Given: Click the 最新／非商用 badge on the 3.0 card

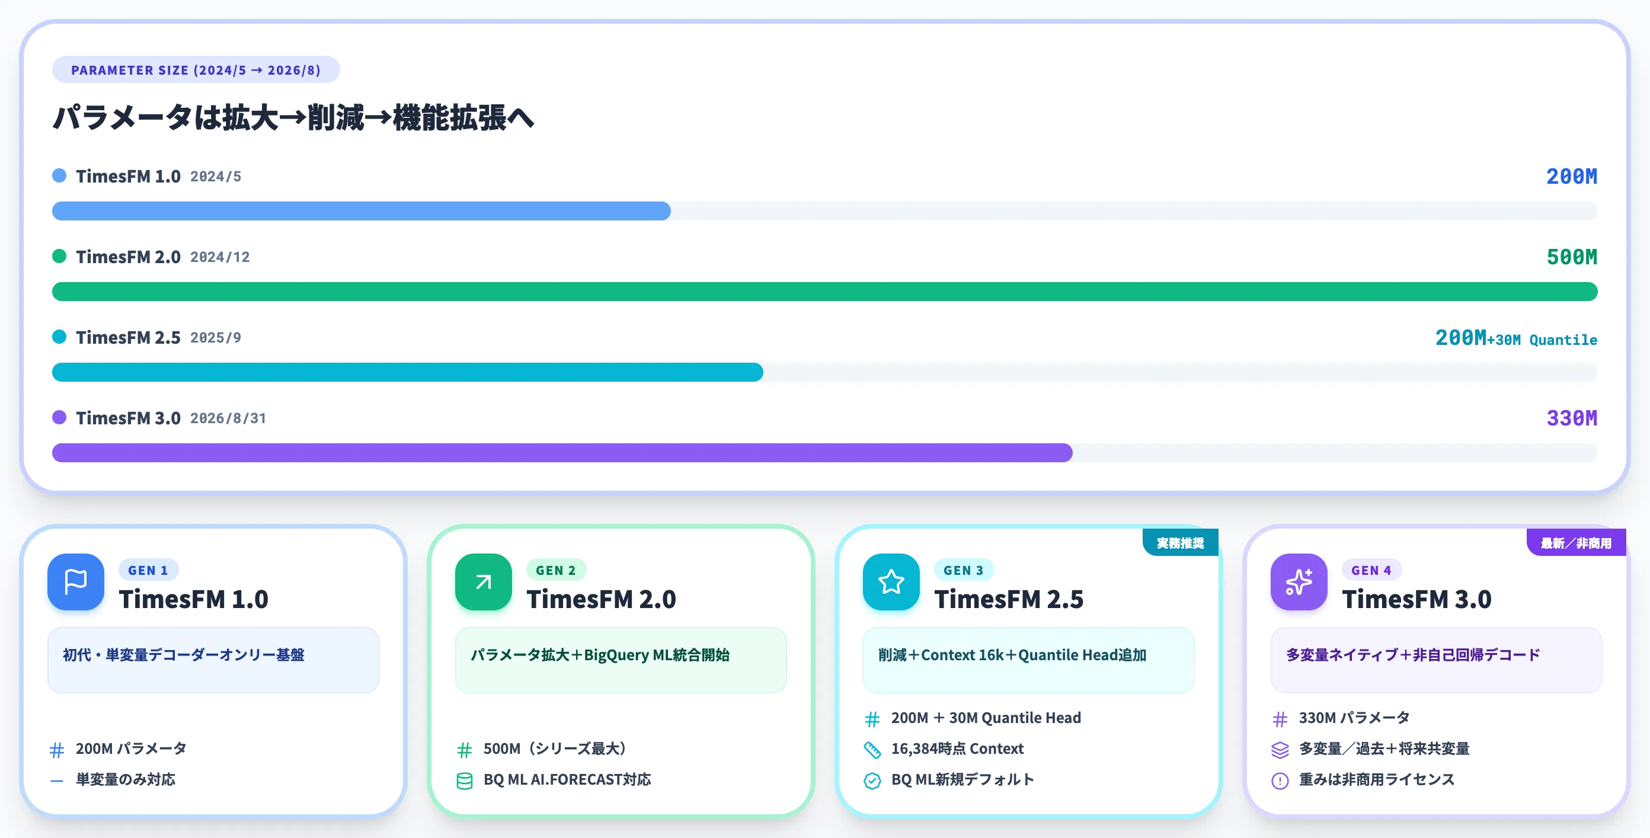Looking at the screenshot, I should click(1576, 543).
